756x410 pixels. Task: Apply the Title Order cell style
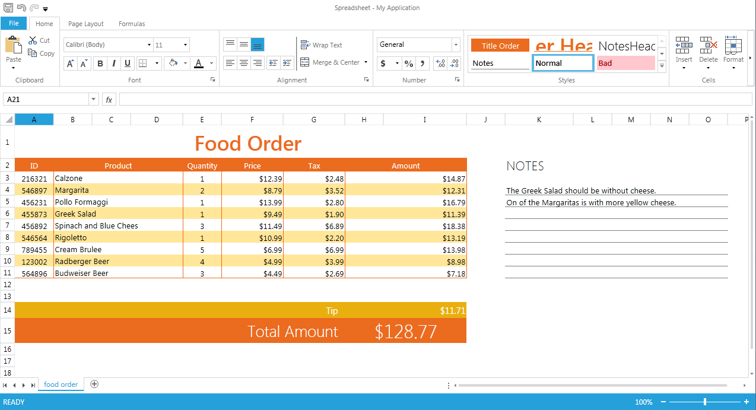(x=500, y=46)
